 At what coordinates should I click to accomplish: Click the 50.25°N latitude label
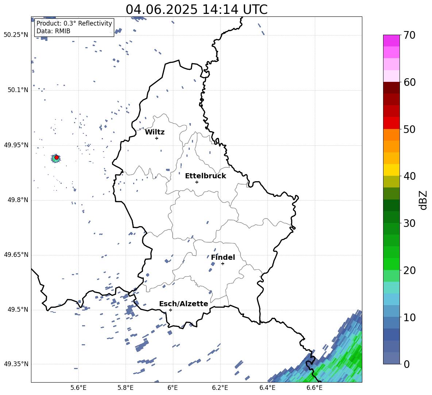point(16,35)
